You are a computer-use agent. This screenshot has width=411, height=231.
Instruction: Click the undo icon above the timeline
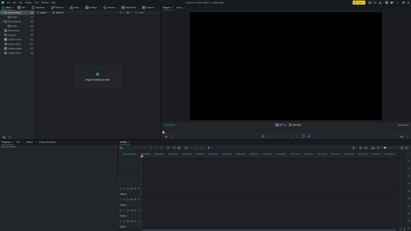click(x=128, y=147)
